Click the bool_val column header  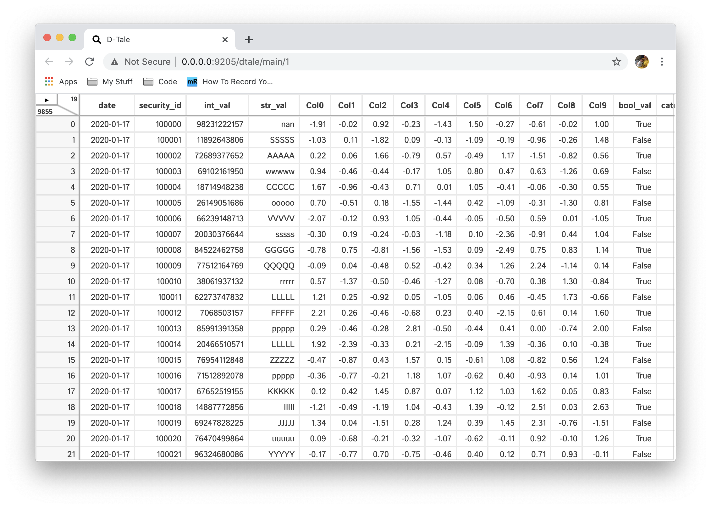coord(634,105)
